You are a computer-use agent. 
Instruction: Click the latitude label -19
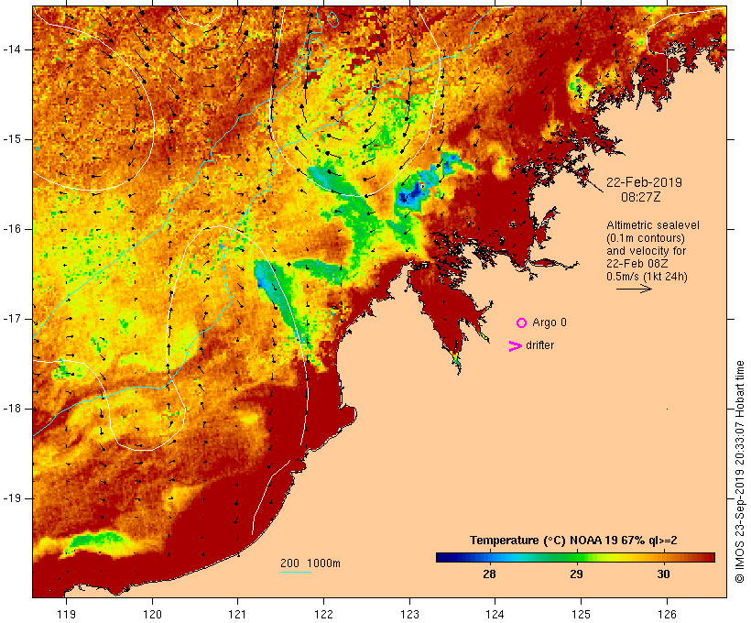12,498
